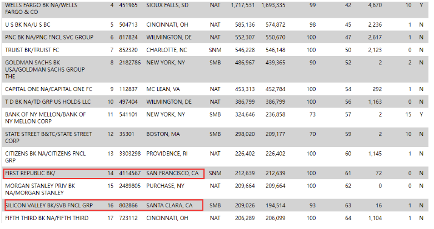Viewport: 434px width, 229px height.
Task: Click bank ID 4114567 for First Republic
Action: click(x=129, y=174)
